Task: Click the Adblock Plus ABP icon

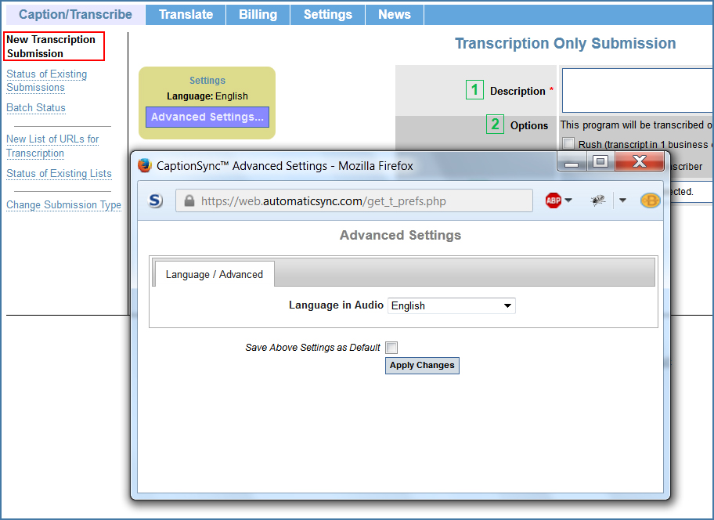Action: tap(554, 200)
